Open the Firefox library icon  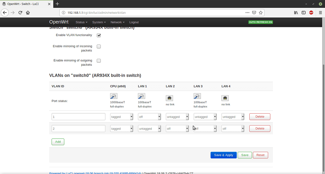[296, 13]
